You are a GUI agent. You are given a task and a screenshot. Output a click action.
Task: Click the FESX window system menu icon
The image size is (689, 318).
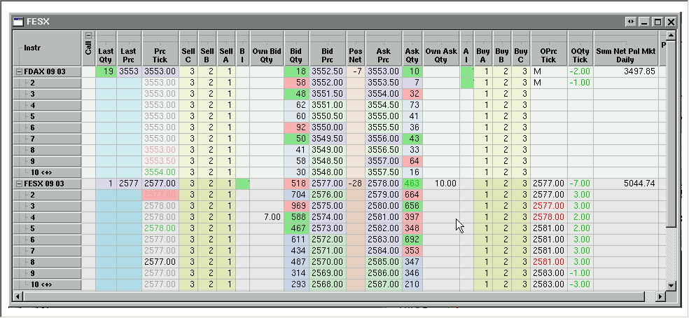click(19, 22)
